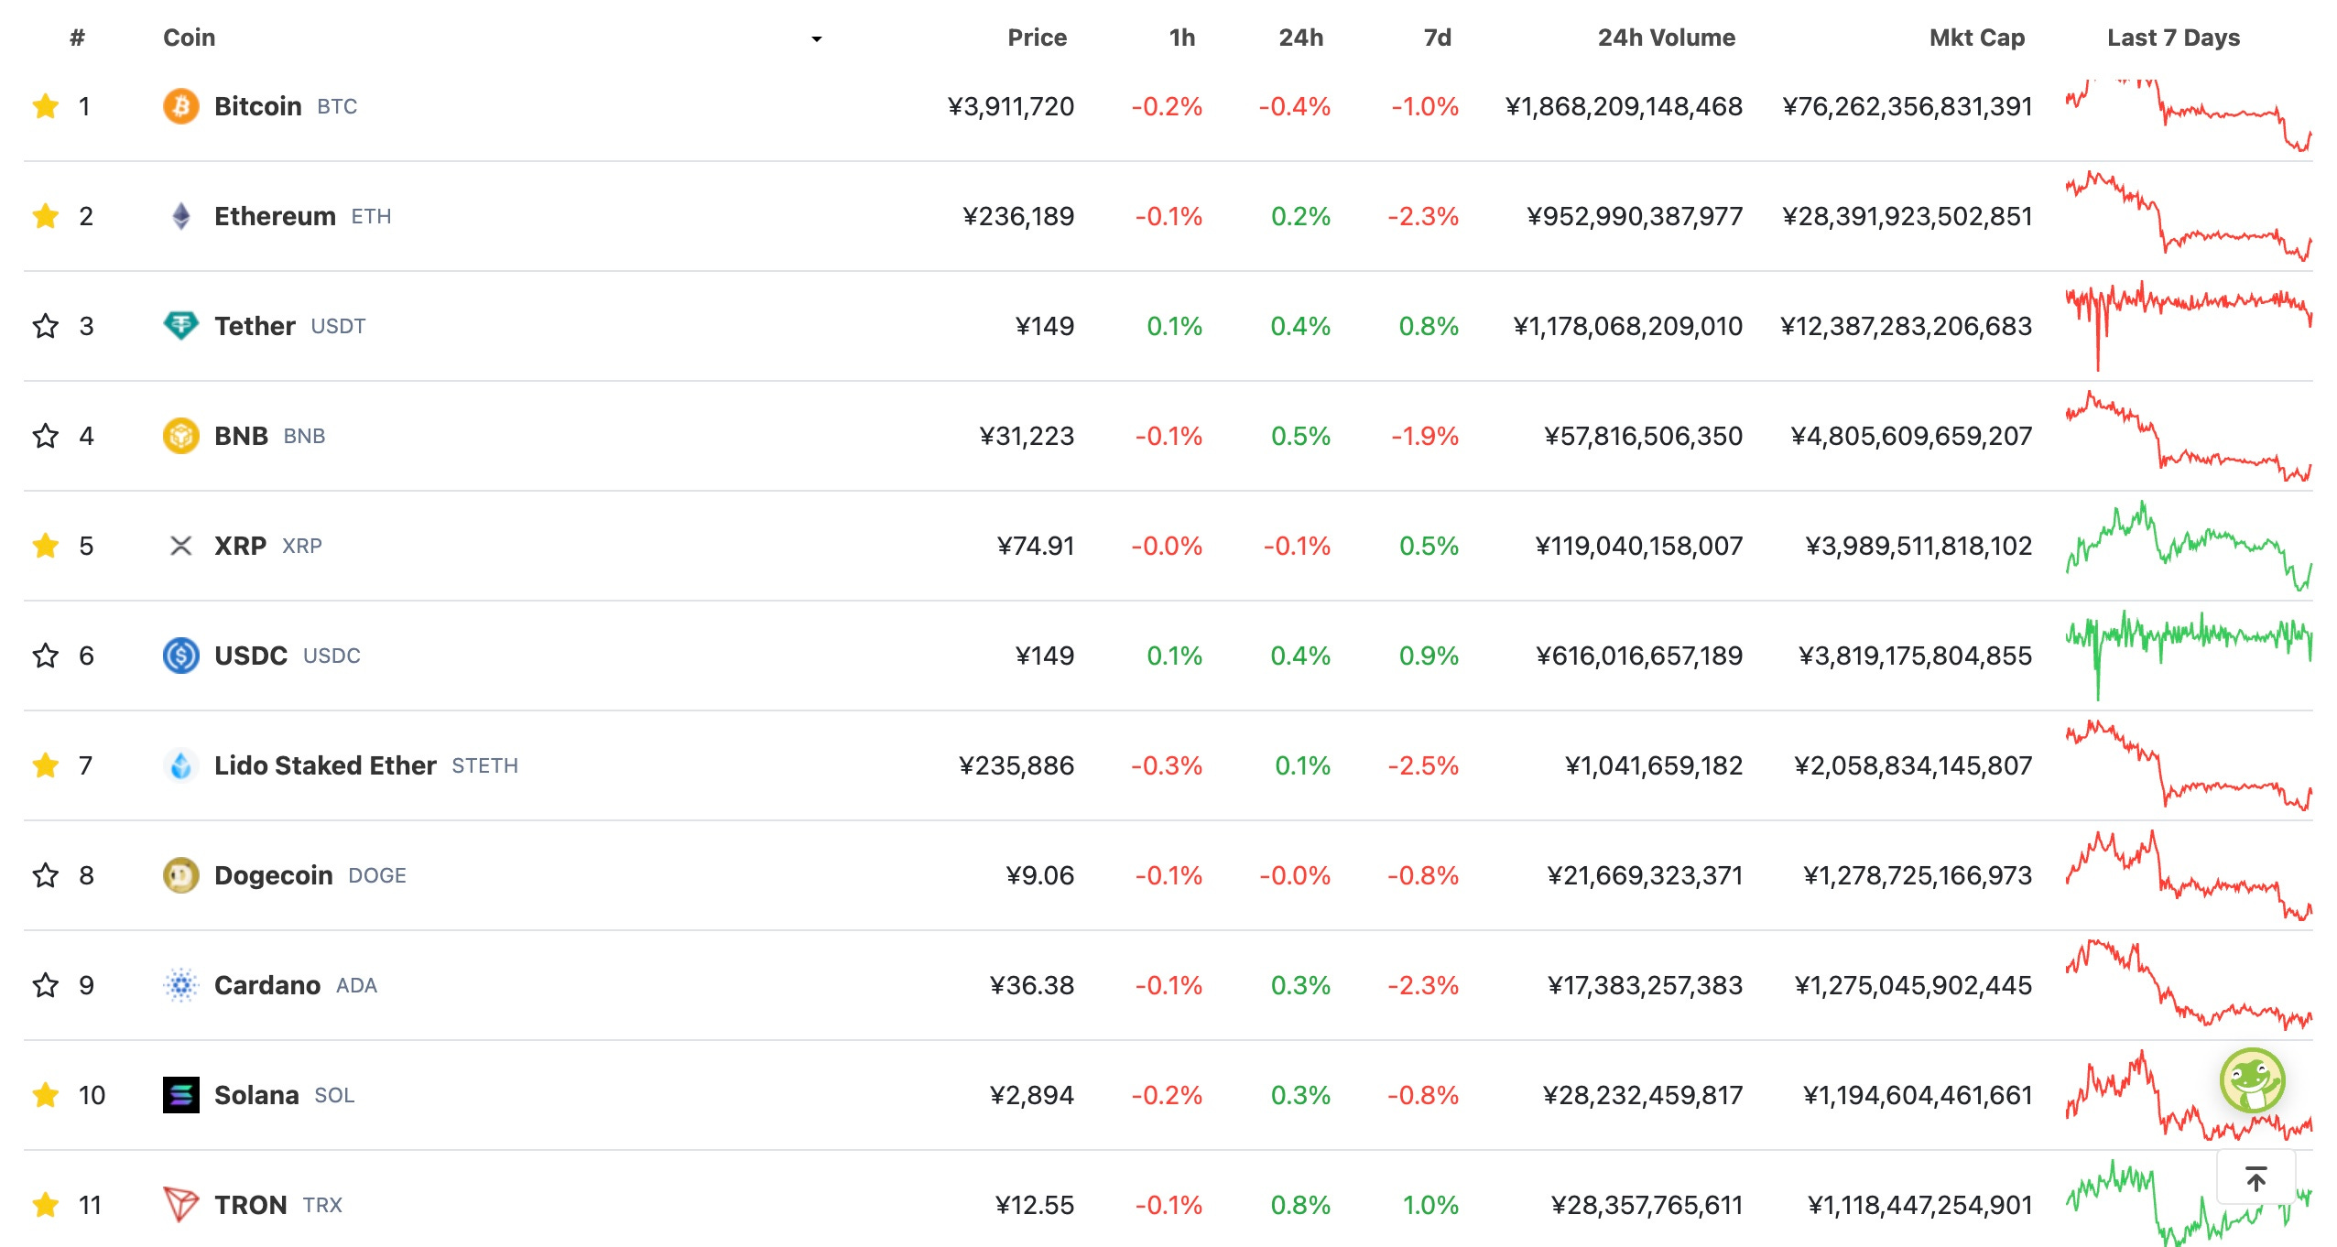
Task: Open the Tether coin page link
Action: pos(255,326)
